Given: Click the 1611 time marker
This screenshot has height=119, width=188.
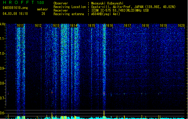Looking at the screenshot, I should coord(20,26).
